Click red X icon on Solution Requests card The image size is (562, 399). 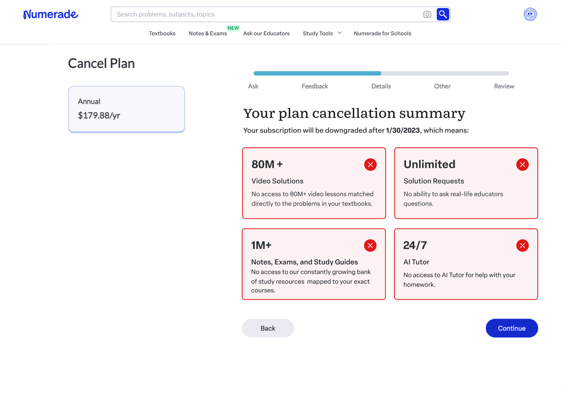(523, 164)
